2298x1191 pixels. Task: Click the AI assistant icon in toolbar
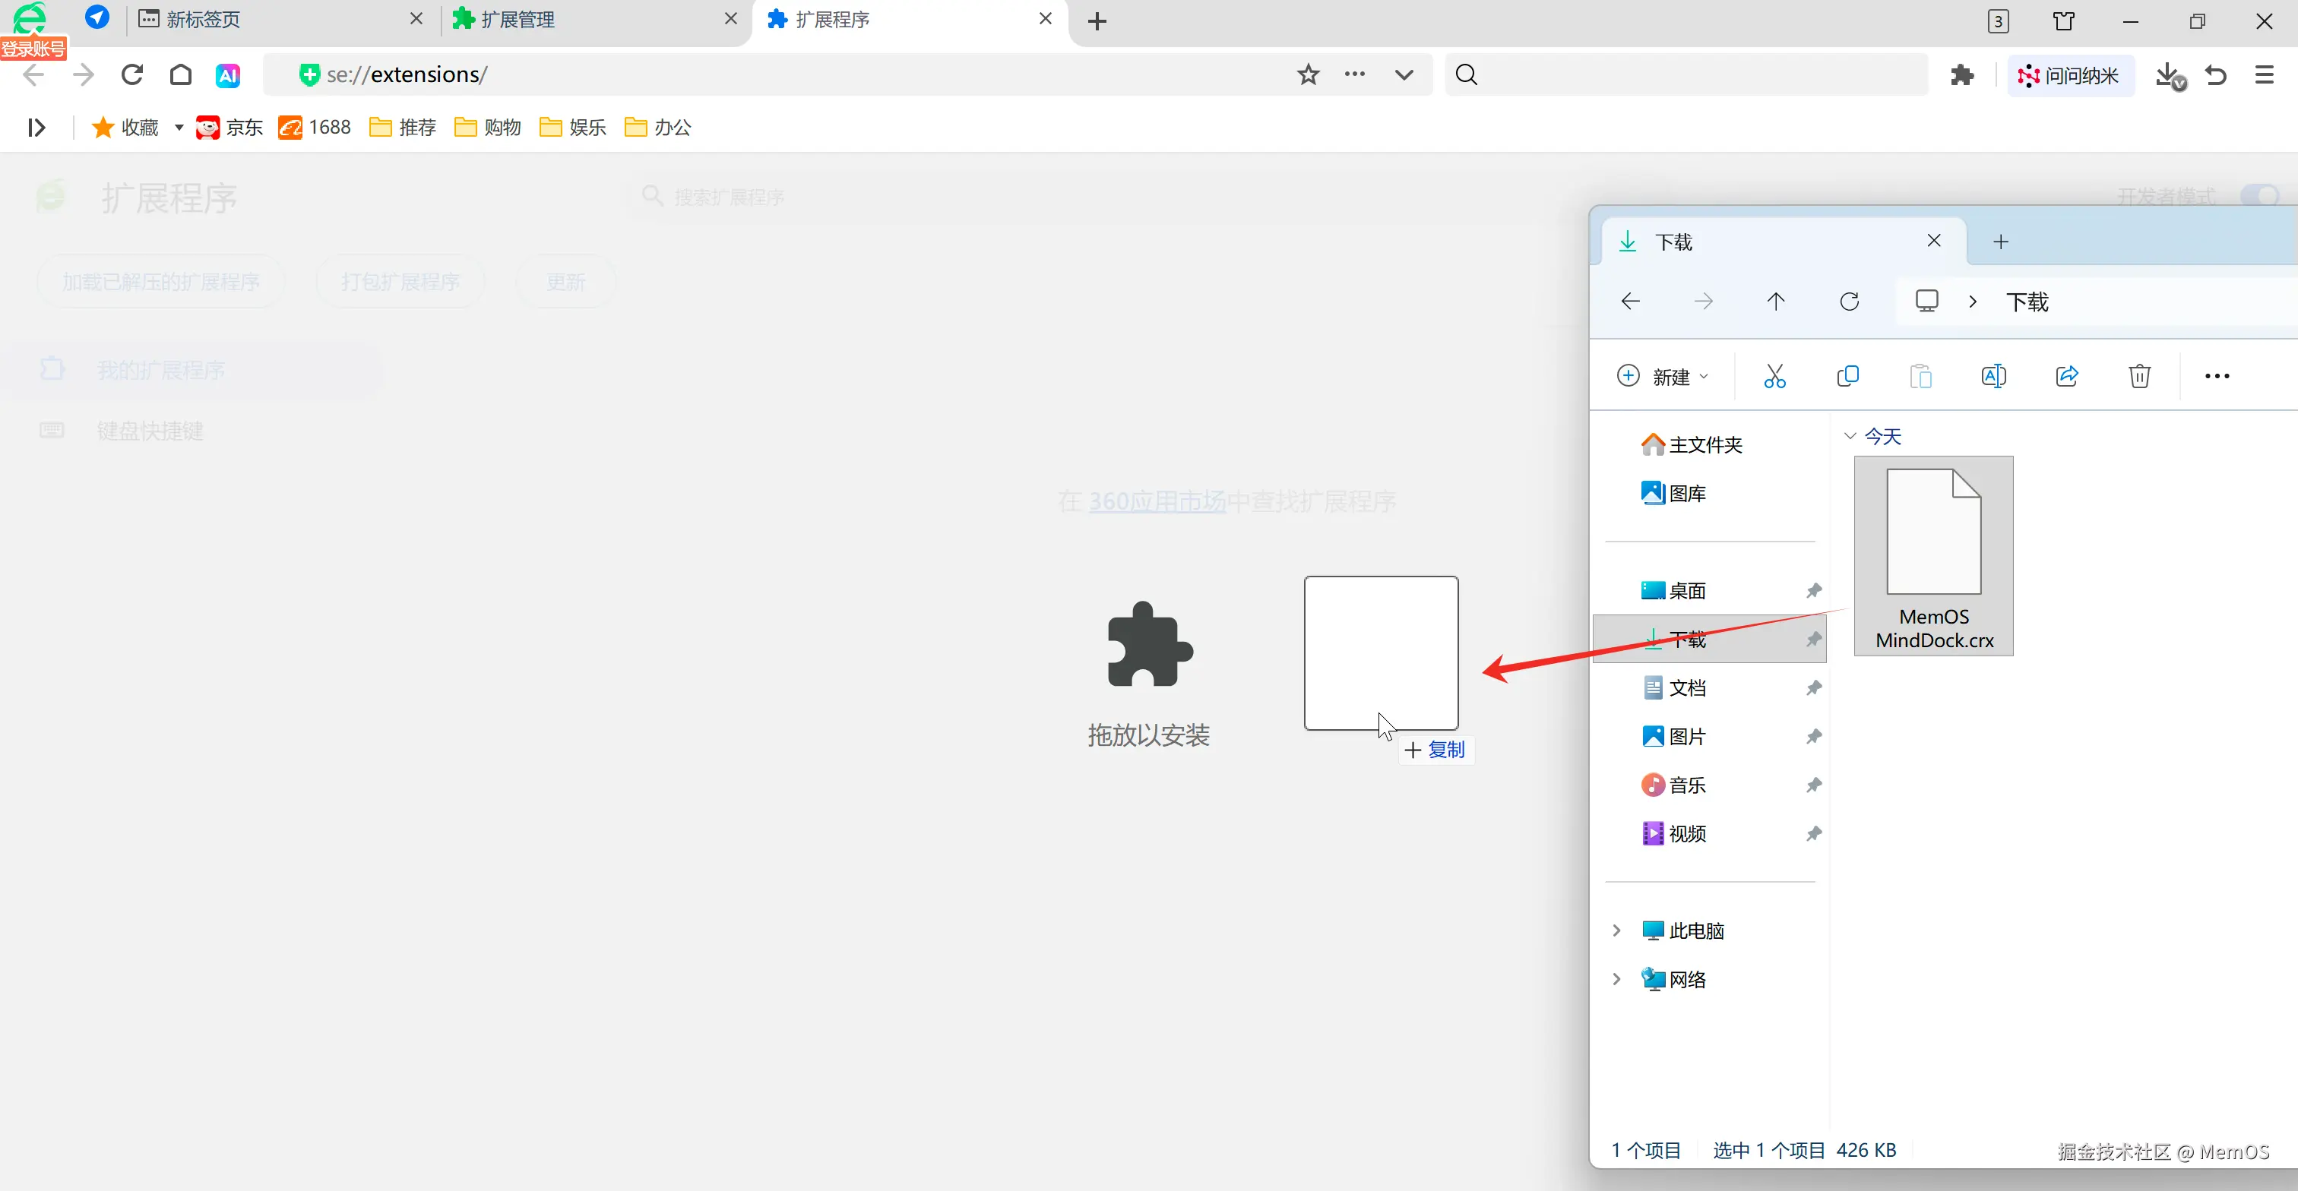227,76
